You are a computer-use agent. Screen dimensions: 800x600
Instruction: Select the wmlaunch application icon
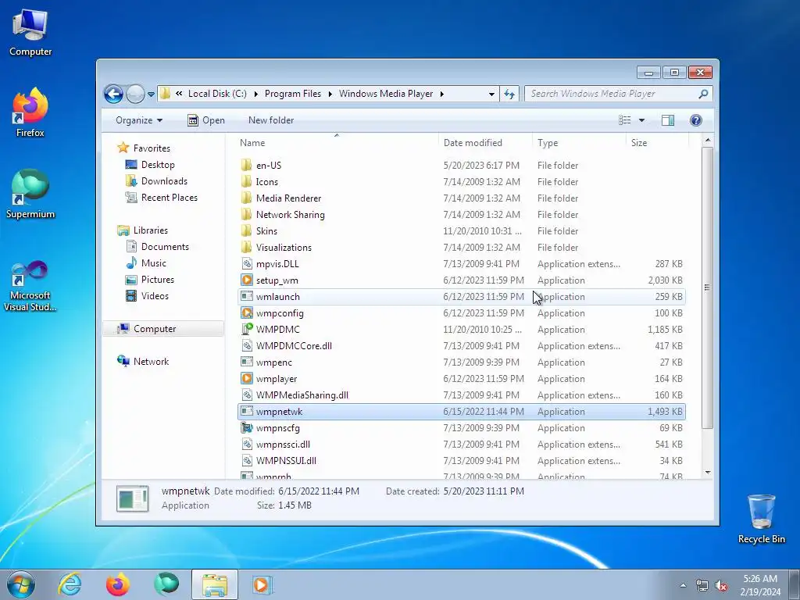pos(246,296)
